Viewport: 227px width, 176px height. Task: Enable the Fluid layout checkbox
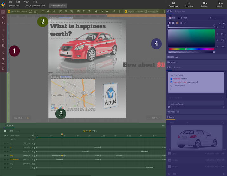tap(146, 11)
